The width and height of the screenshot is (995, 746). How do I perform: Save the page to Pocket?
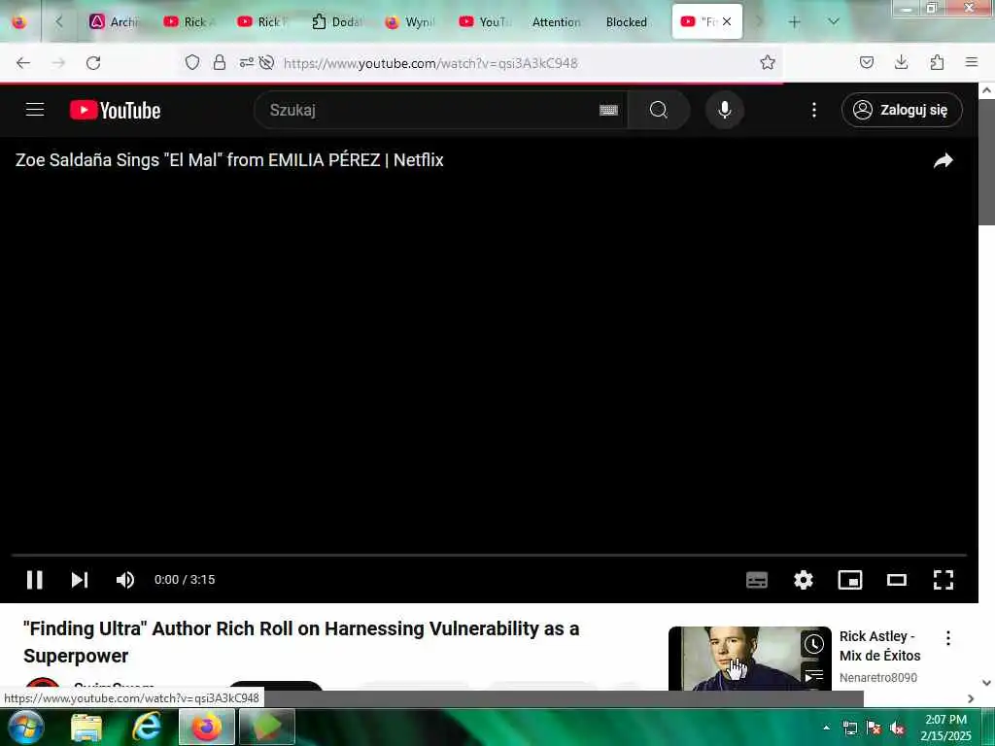866,62
